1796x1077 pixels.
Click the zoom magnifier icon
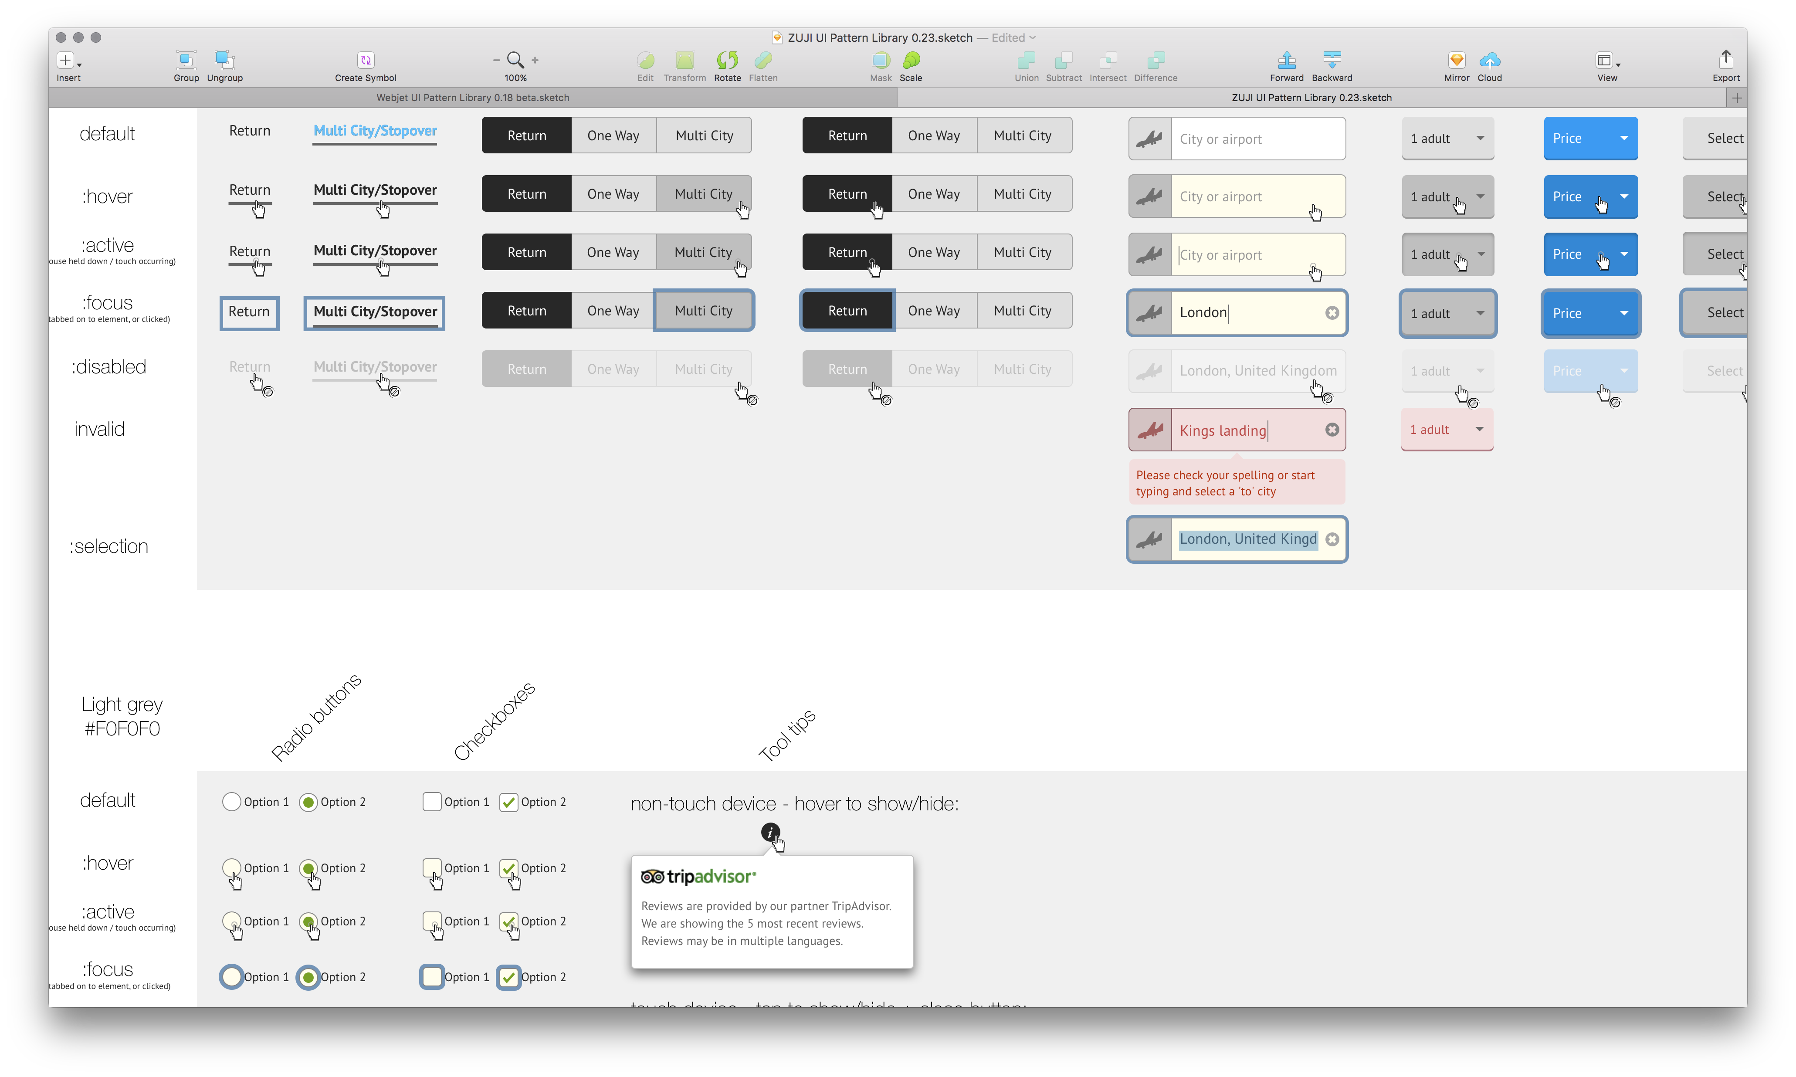515,60
